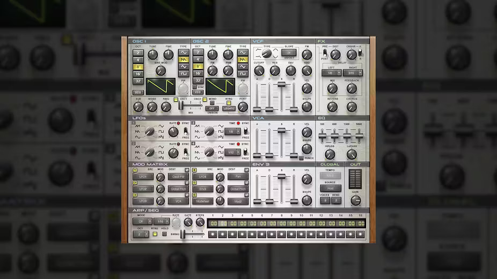Toggle the arpeggiator hold checkbox
This screenshot has width=497, height=279.
tap(164, 233)
